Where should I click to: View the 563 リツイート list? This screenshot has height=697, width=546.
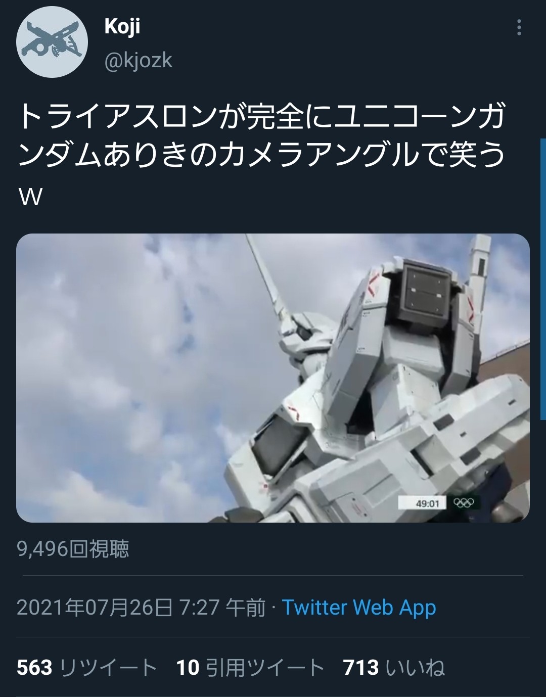pos(86,668)
